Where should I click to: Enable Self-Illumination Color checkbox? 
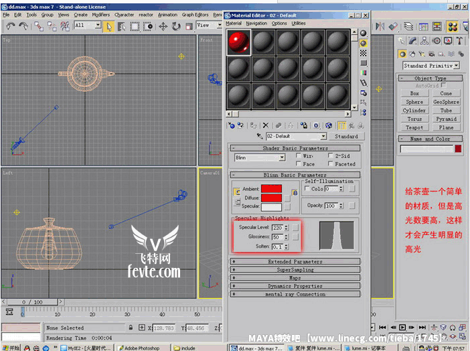(x=307, y=188)
